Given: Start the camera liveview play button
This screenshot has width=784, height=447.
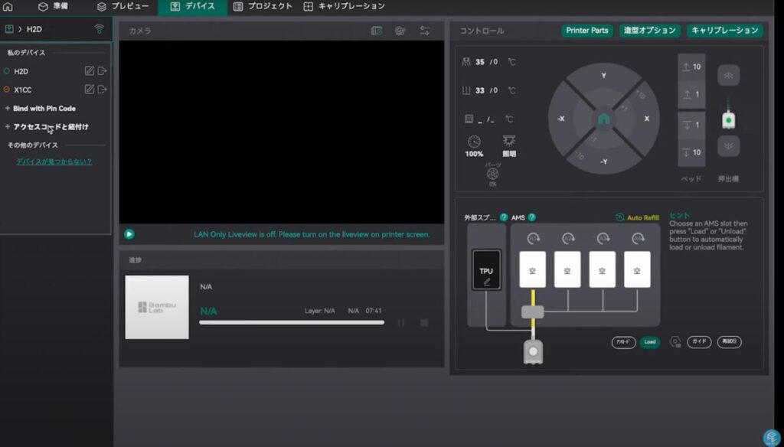Looking at the screenshot, I should [129, 234].
